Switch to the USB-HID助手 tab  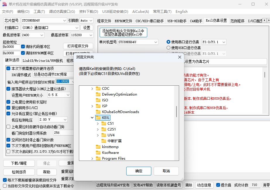click(x=177, y=21)
